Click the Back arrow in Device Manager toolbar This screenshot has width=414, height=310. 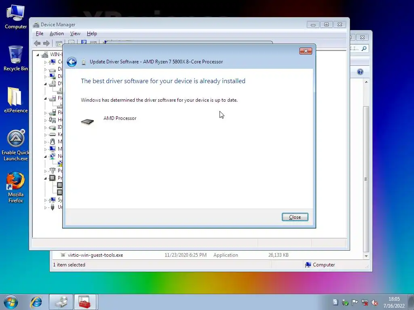37,43
